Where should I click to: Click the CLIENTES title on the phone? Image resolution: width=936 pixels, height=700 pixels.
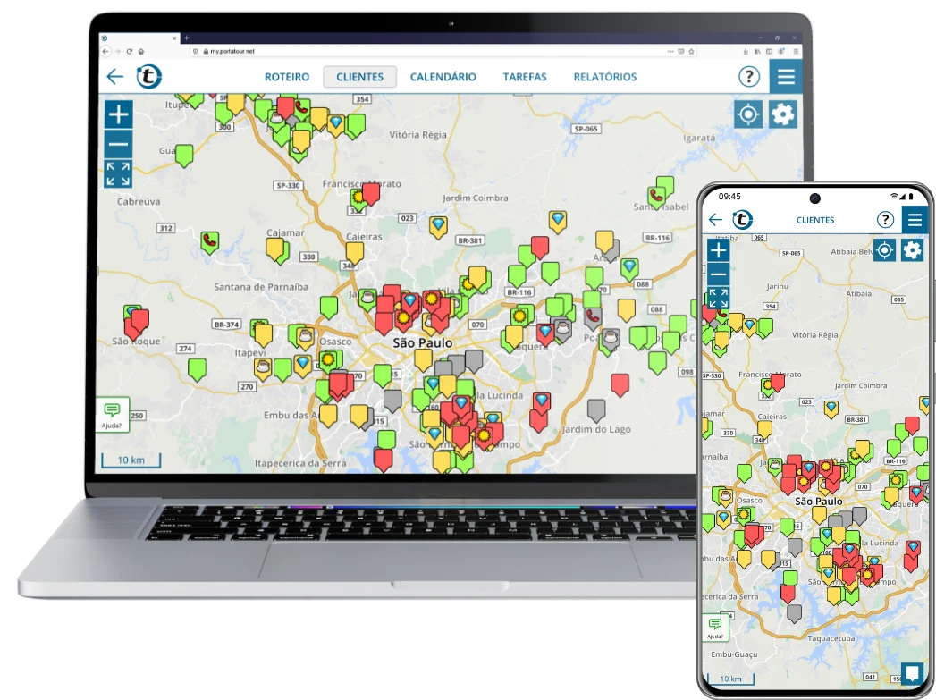click(x=815, y=220)
